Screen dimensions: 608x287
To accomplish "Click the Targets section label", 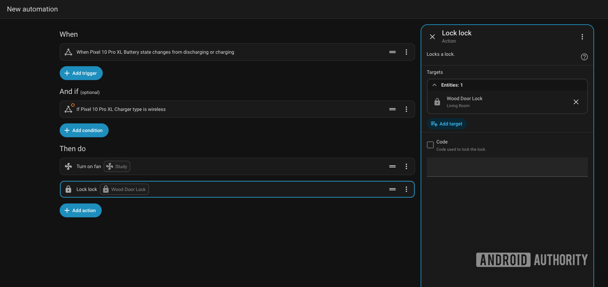I will coord(435,72).
